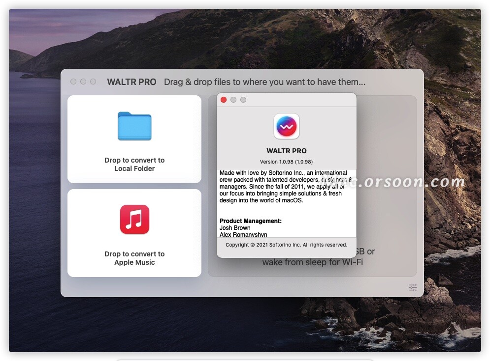Click the 'Product Management:' heading
This screenshot has height=361, width=490.
pyautogui.click(x=251, y=221)
